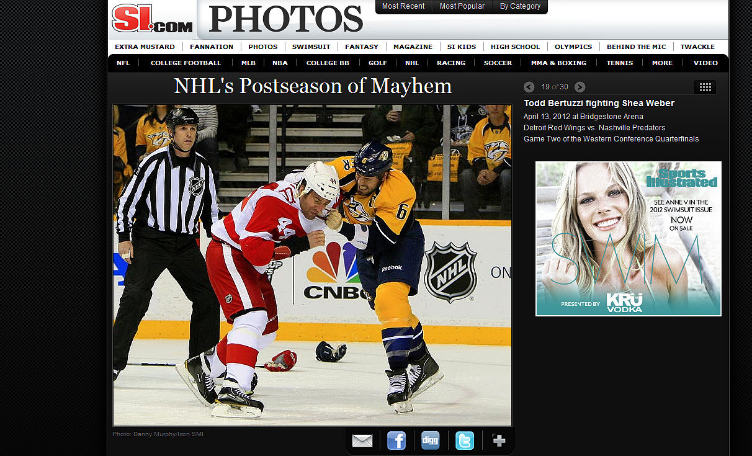Select Video in sports bar
The height and width of the screenshot is (456, 752).
705,63
